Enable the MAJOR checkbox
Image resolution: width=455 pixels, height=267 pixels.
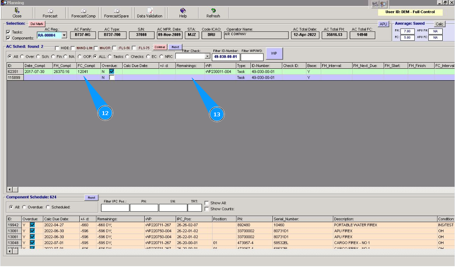pos(96,48)
